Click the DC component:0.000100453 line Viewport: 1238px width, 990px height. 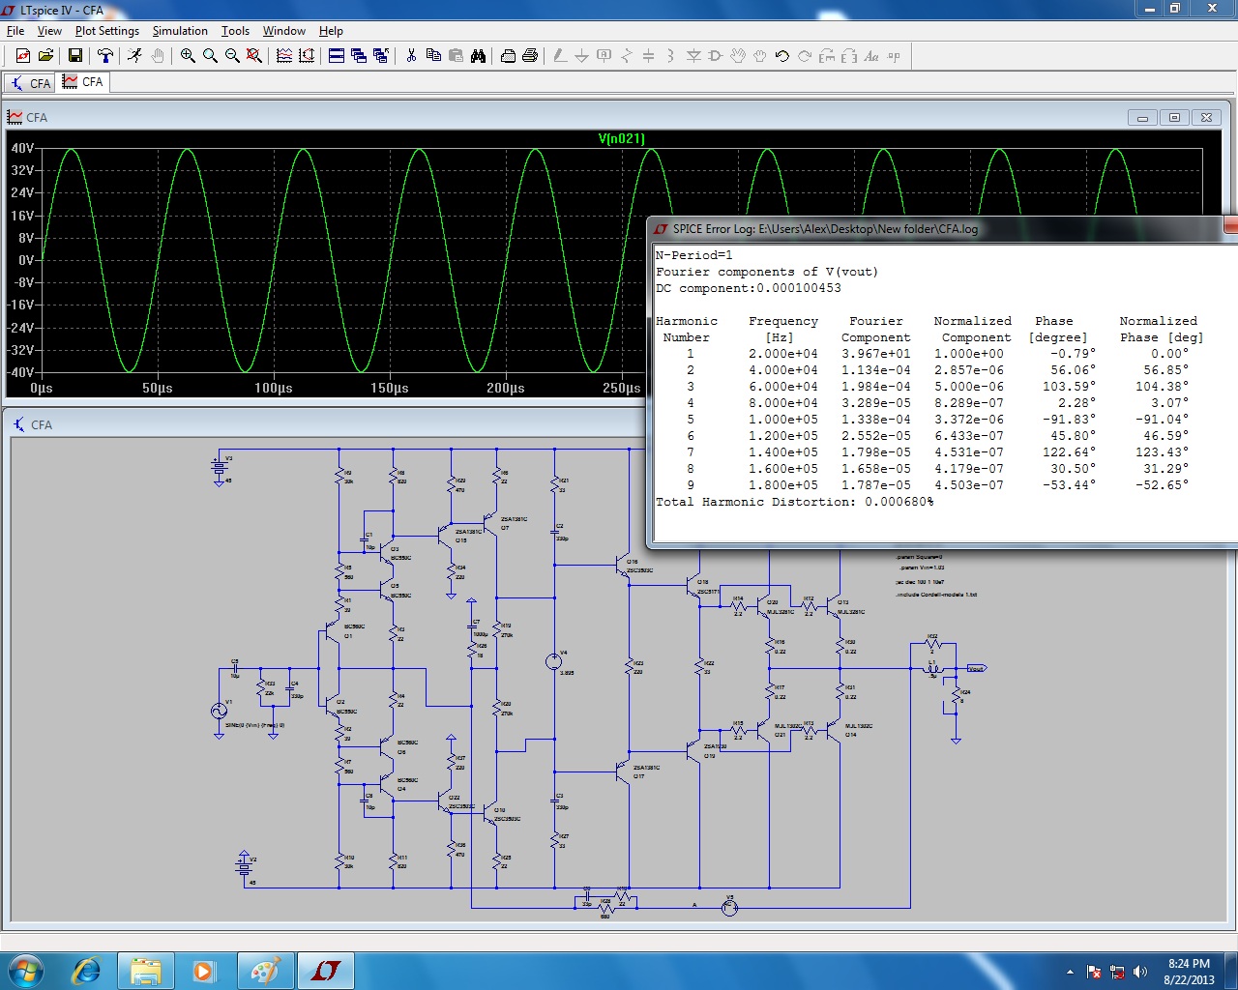[749, 288]
